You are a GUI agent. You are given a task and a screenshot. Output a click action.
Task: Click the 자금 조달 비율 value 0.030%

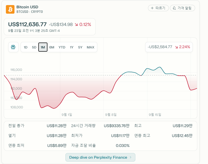click(x=122, y=146)
